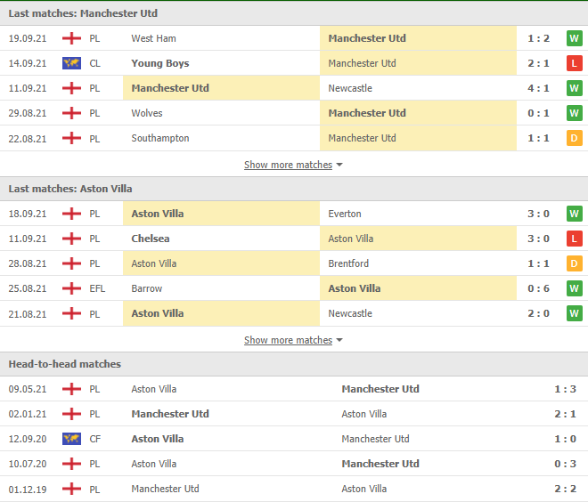Click the green W badge for Barrow match
588x502 pixels.
click(574, 288)
